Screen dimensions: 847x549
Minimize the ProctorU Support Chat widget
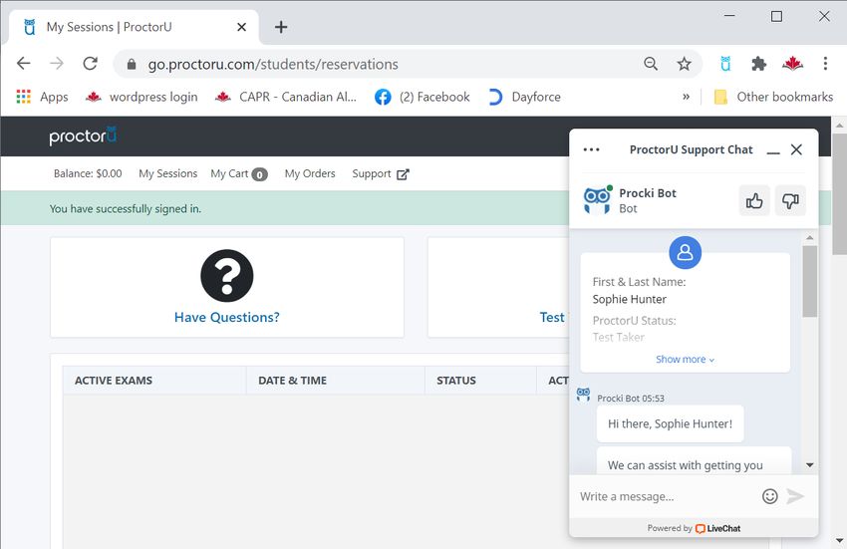(773, 152)
